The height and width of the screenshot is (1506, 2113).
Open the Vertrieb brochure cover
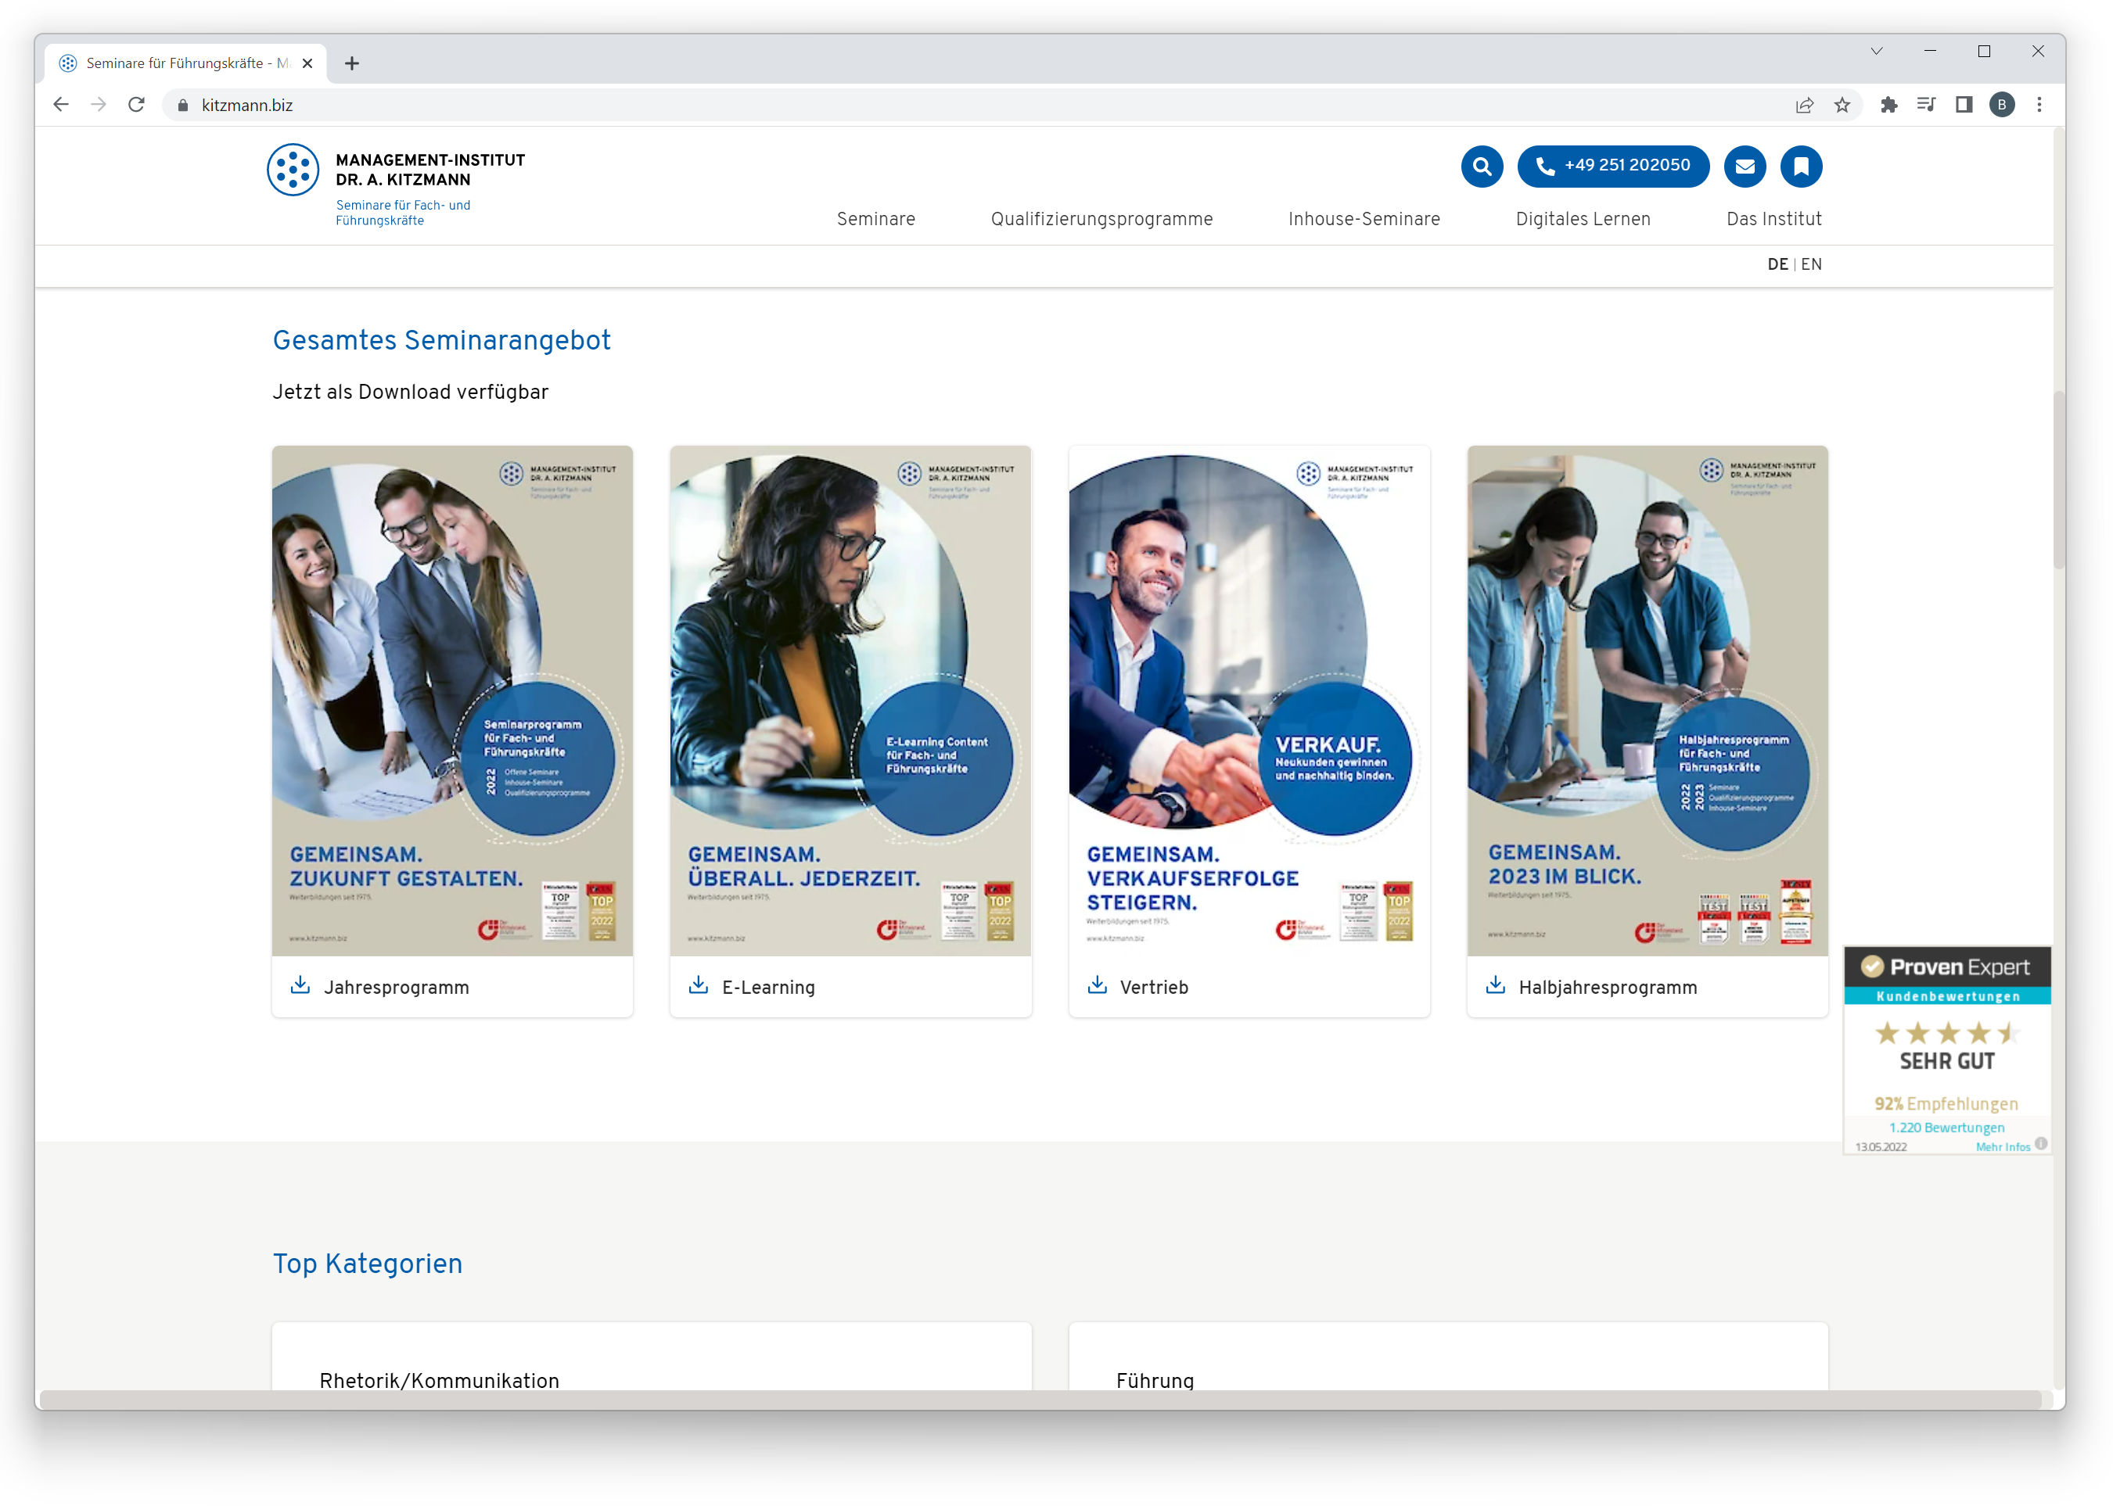point(1249,700)
